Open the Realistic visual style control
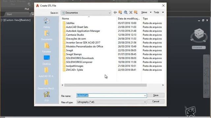This screenshot has width=211, height=118. point(25,20)
